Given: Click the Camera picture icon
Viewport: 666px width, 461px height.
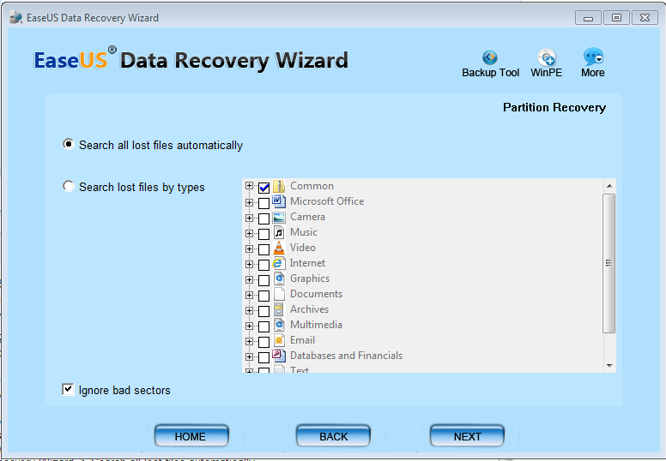Looking at the screenshot, I should pos(279,217).
